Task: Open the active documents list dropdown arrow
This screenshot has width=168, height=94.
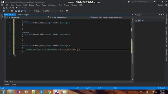Action: (x=133, y=15)
